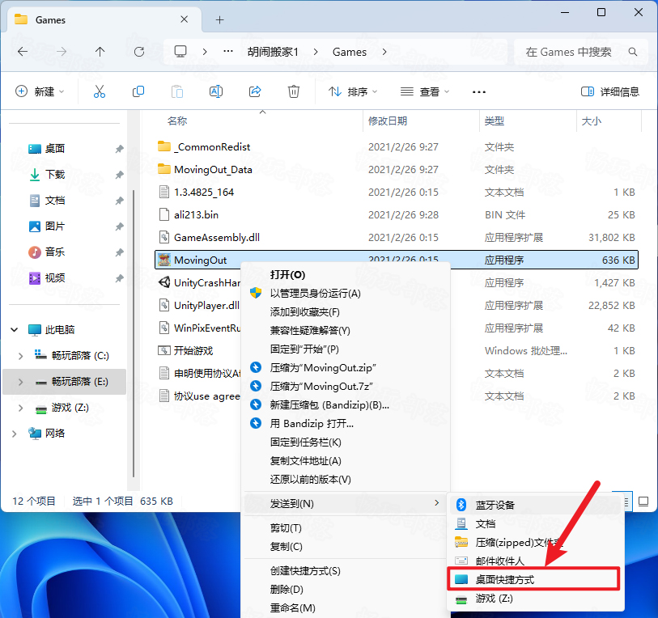Expand the 网络 tree node

15,434
